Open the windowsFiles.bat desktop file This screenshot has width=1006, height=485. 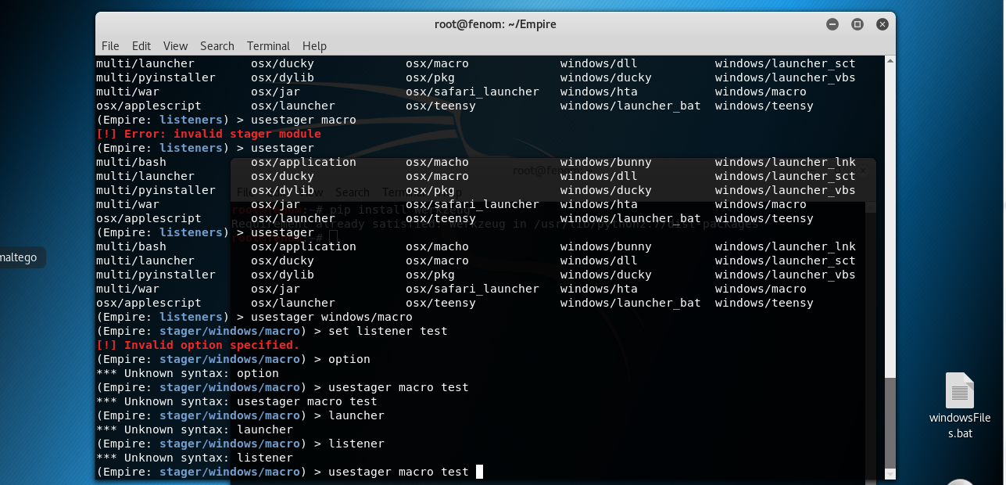[960, 405]
